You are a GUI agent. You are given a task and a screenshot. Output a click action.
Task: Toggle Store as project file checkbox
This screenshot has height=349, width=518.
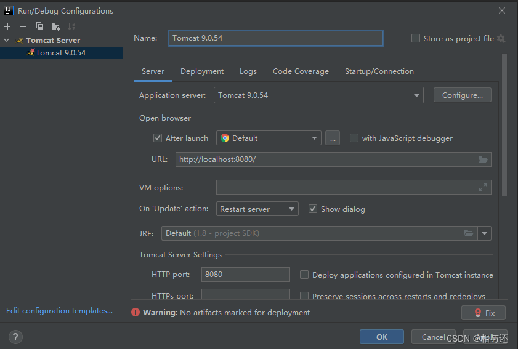pos(416,38)
